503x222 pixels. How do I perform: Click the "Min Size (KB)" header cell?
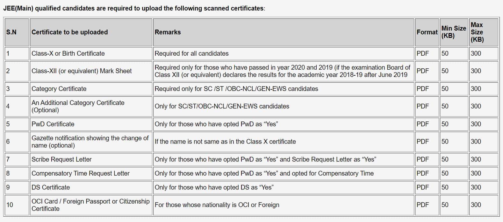tap(453, 32)
